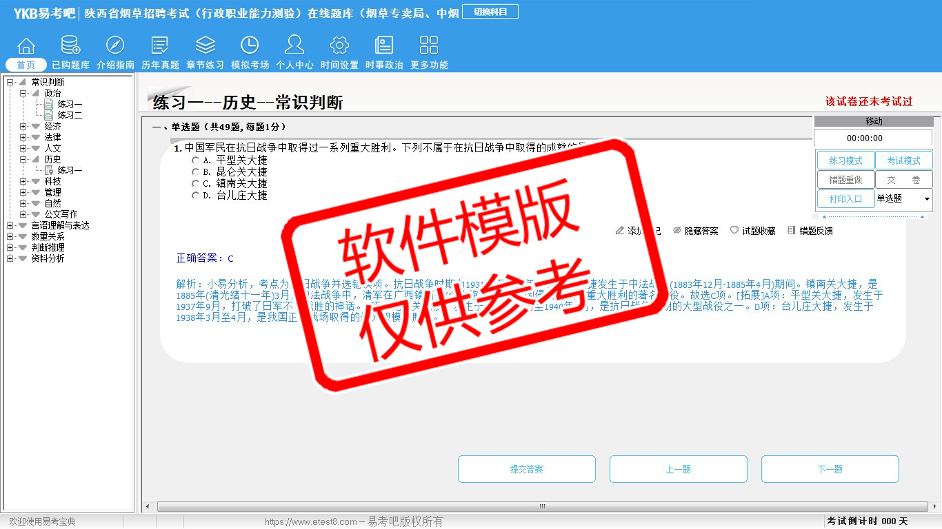Click the 练习一 document icon under 政治
The image size is (942, 529).
tap(48, 104)
